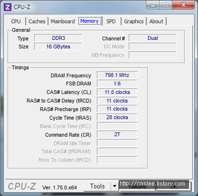
Task: Minimize the CPU-Z window
Action: [x=152, y=6]
